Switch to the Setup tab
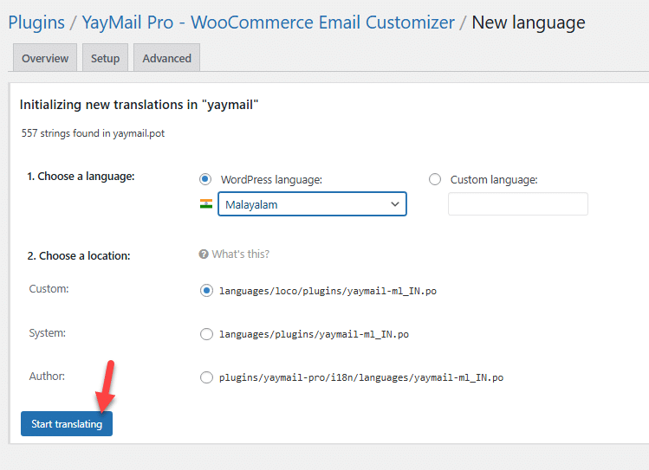The height and width of the screenshot is (470, 649). [x=105, y=58]
